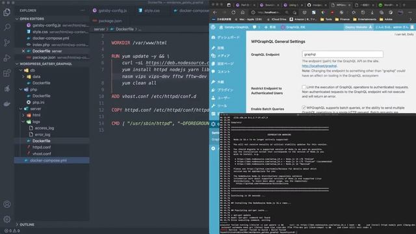Collapse the WORDPRESS_GATSBY_GRAPHQL section

point(45,64)
